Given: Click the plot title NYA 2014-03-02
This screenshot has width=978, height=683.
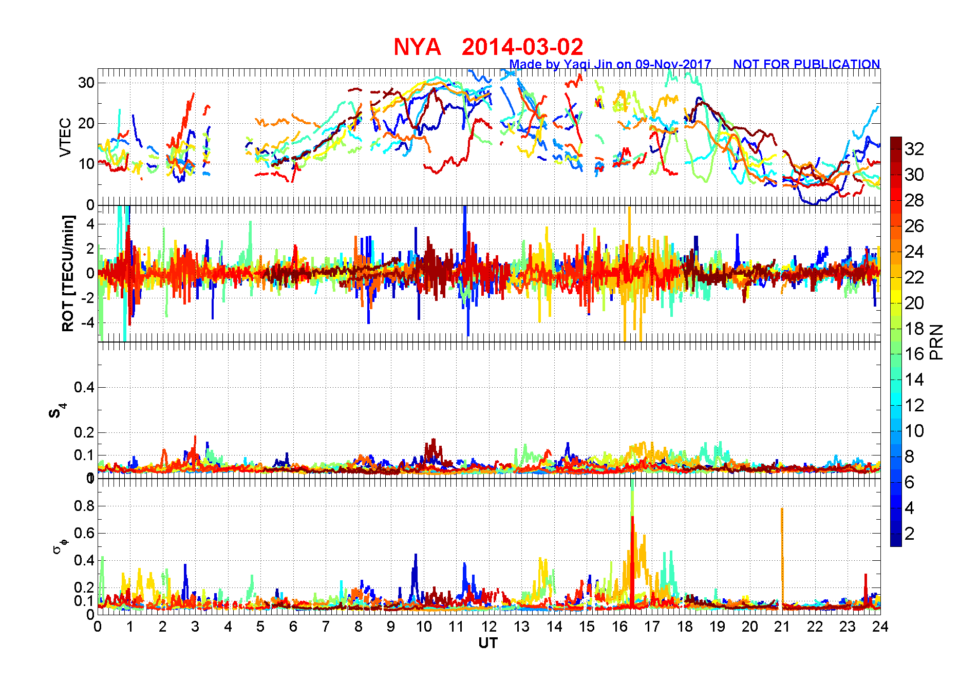Looking at the screenshot, I should (x=488, y=47).
